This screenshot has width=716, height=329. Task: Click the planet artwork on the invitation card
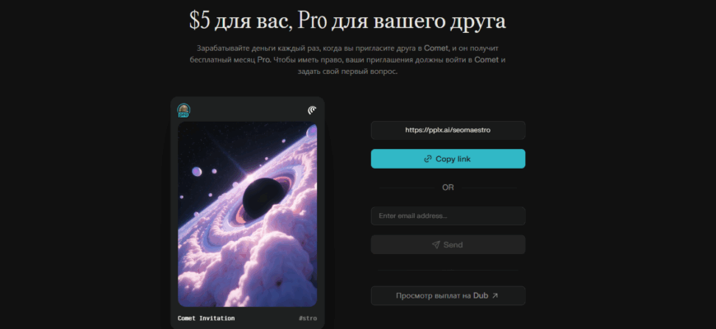pos(247,215)
